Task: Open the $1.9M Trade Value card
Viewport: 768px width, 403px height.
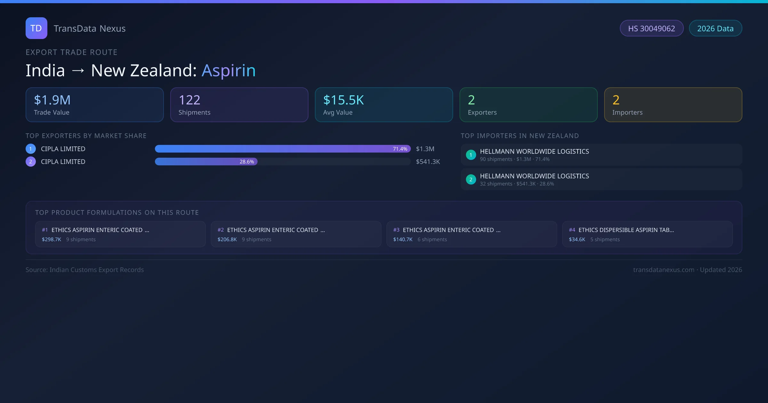Action: (x=94, y=105)
